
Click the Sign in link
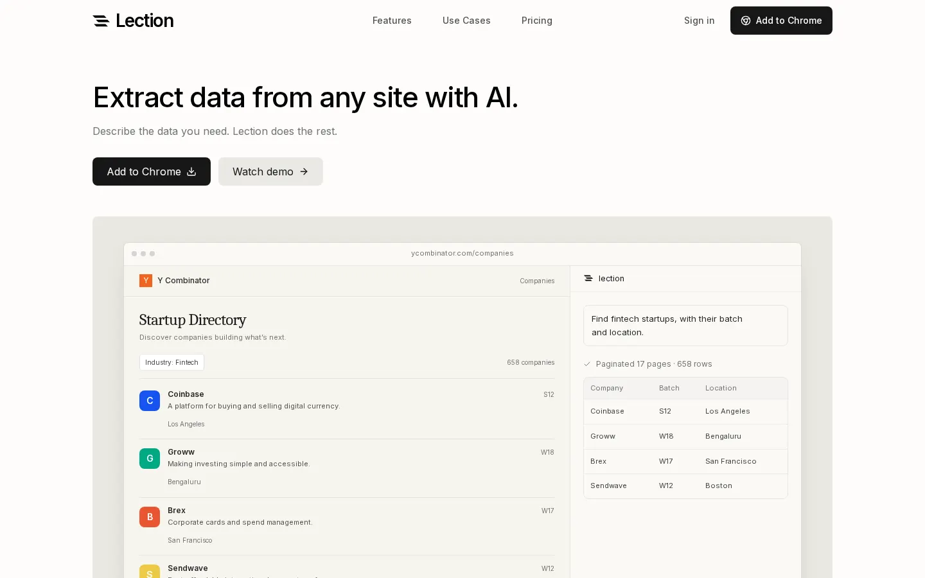[699, 21]
